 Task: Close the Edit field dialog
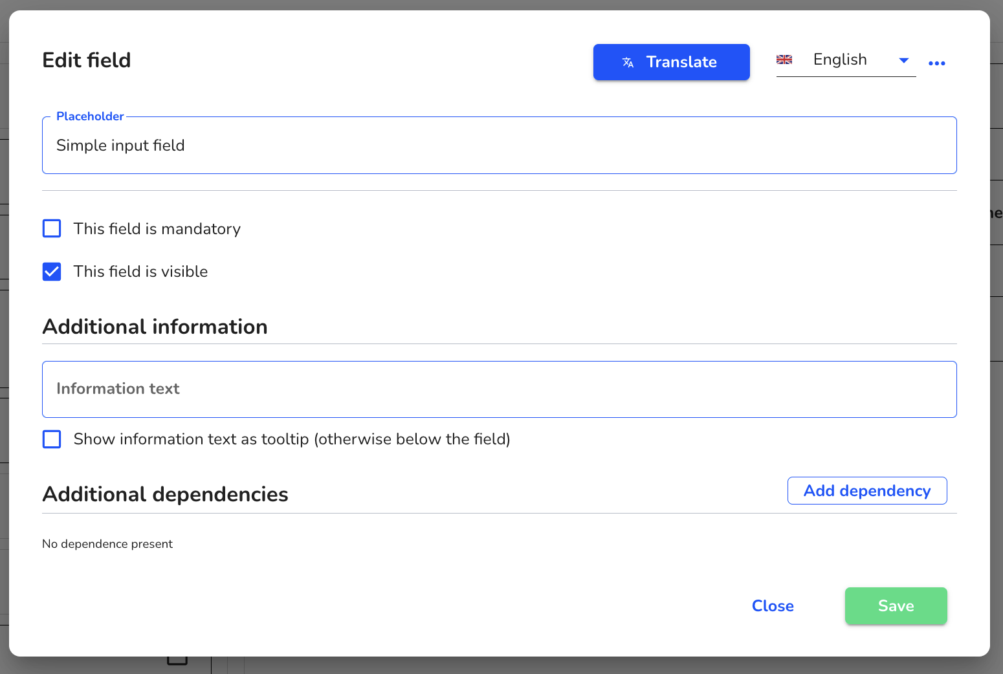(773, 606)
